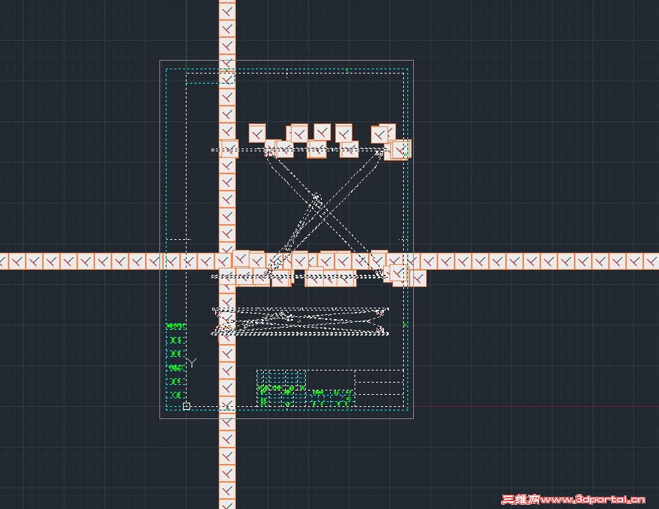
Task: Select the small square grip at the bottom-left corner
Action: pyautogui.click(x=185, y=405)
